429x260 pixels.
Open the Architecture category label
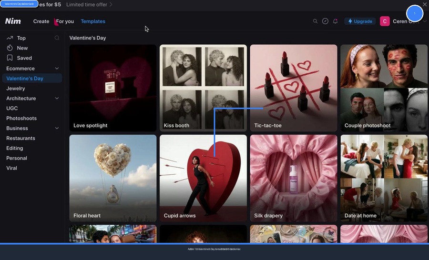point(21,98)
